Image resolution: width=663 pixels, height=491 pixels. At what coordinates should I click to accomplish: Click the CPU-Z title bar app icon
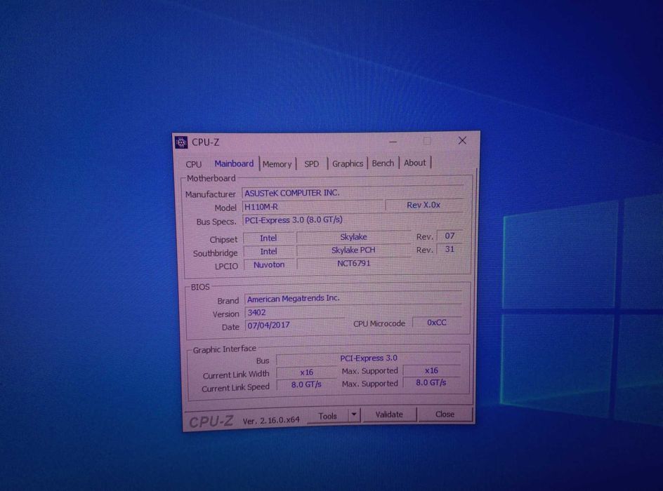[x=181, y=142]
